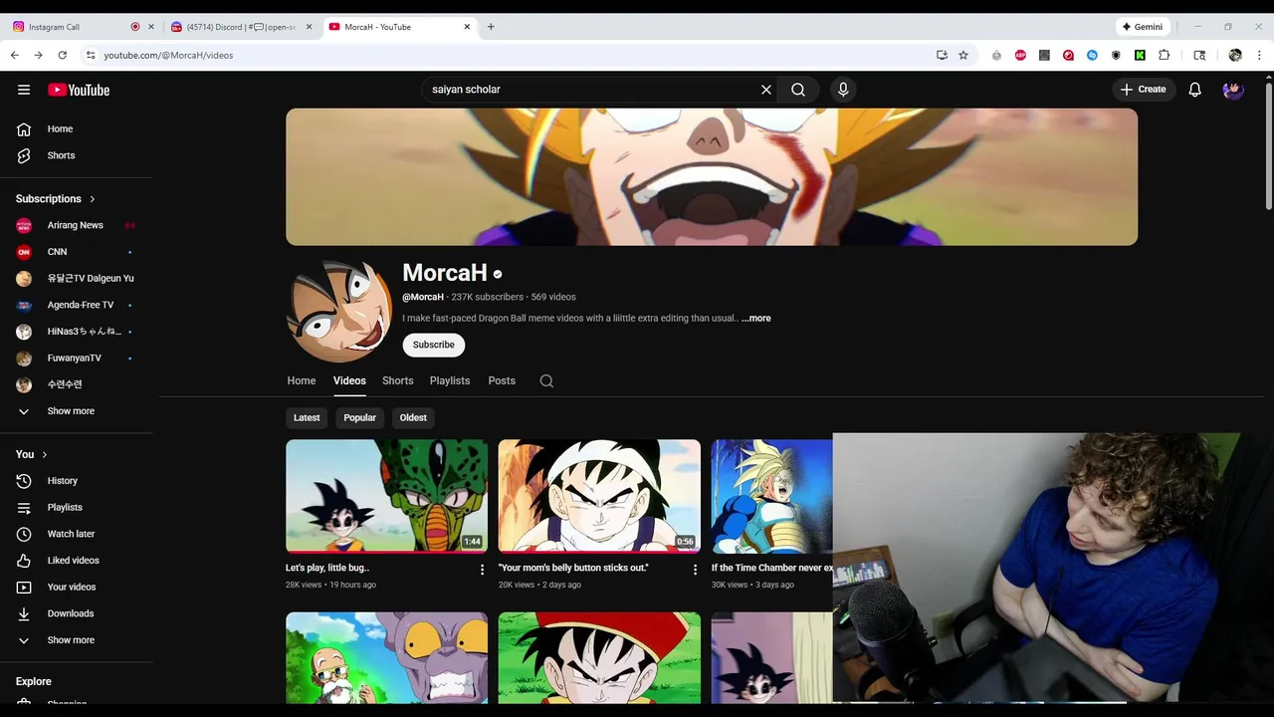Click the magnifier search button
Image resolution: width=1274 pixels, height=717 pixels.
(x=798, y=90)
